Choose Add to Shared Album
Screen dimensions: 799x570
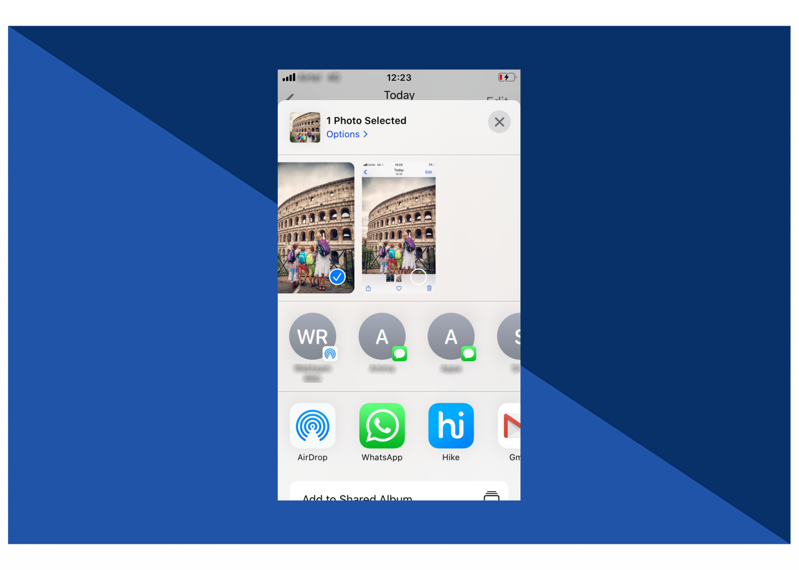point(357,498)
